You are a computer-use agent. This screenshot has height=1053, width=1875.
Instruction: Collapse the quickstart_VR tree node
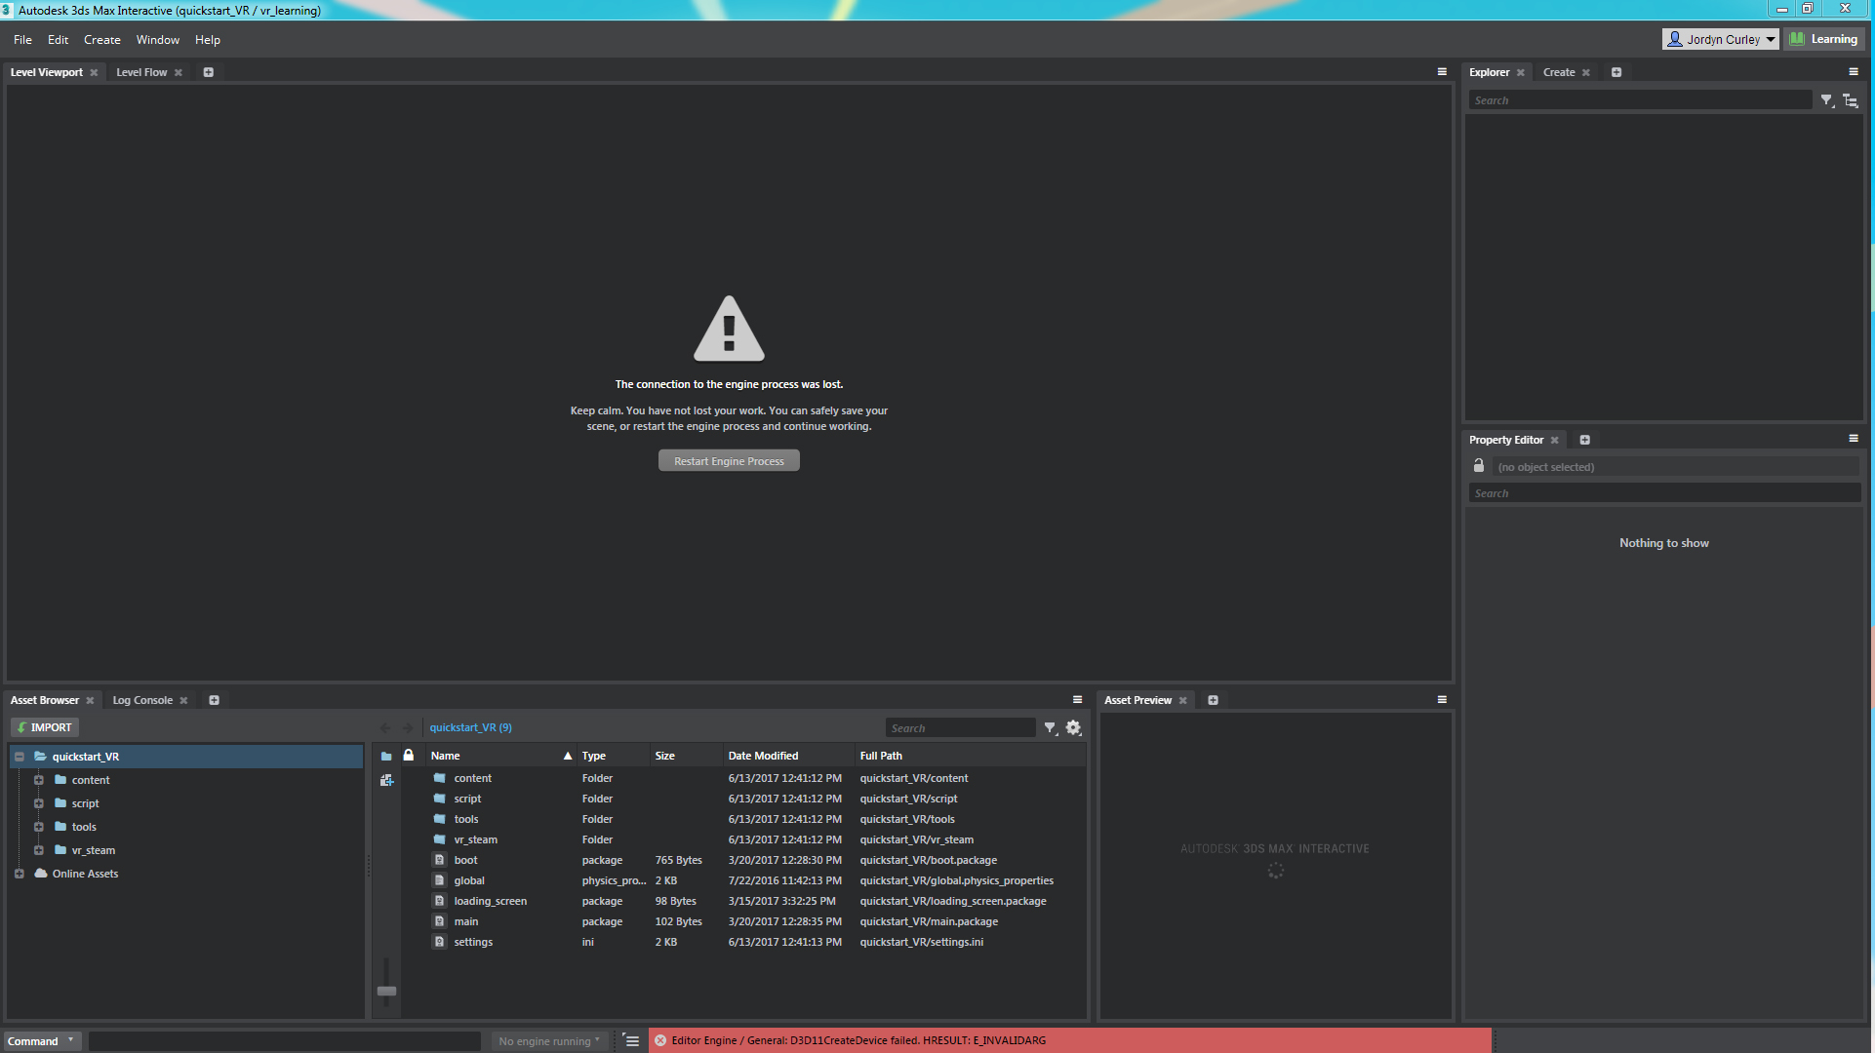click(20, 757)
